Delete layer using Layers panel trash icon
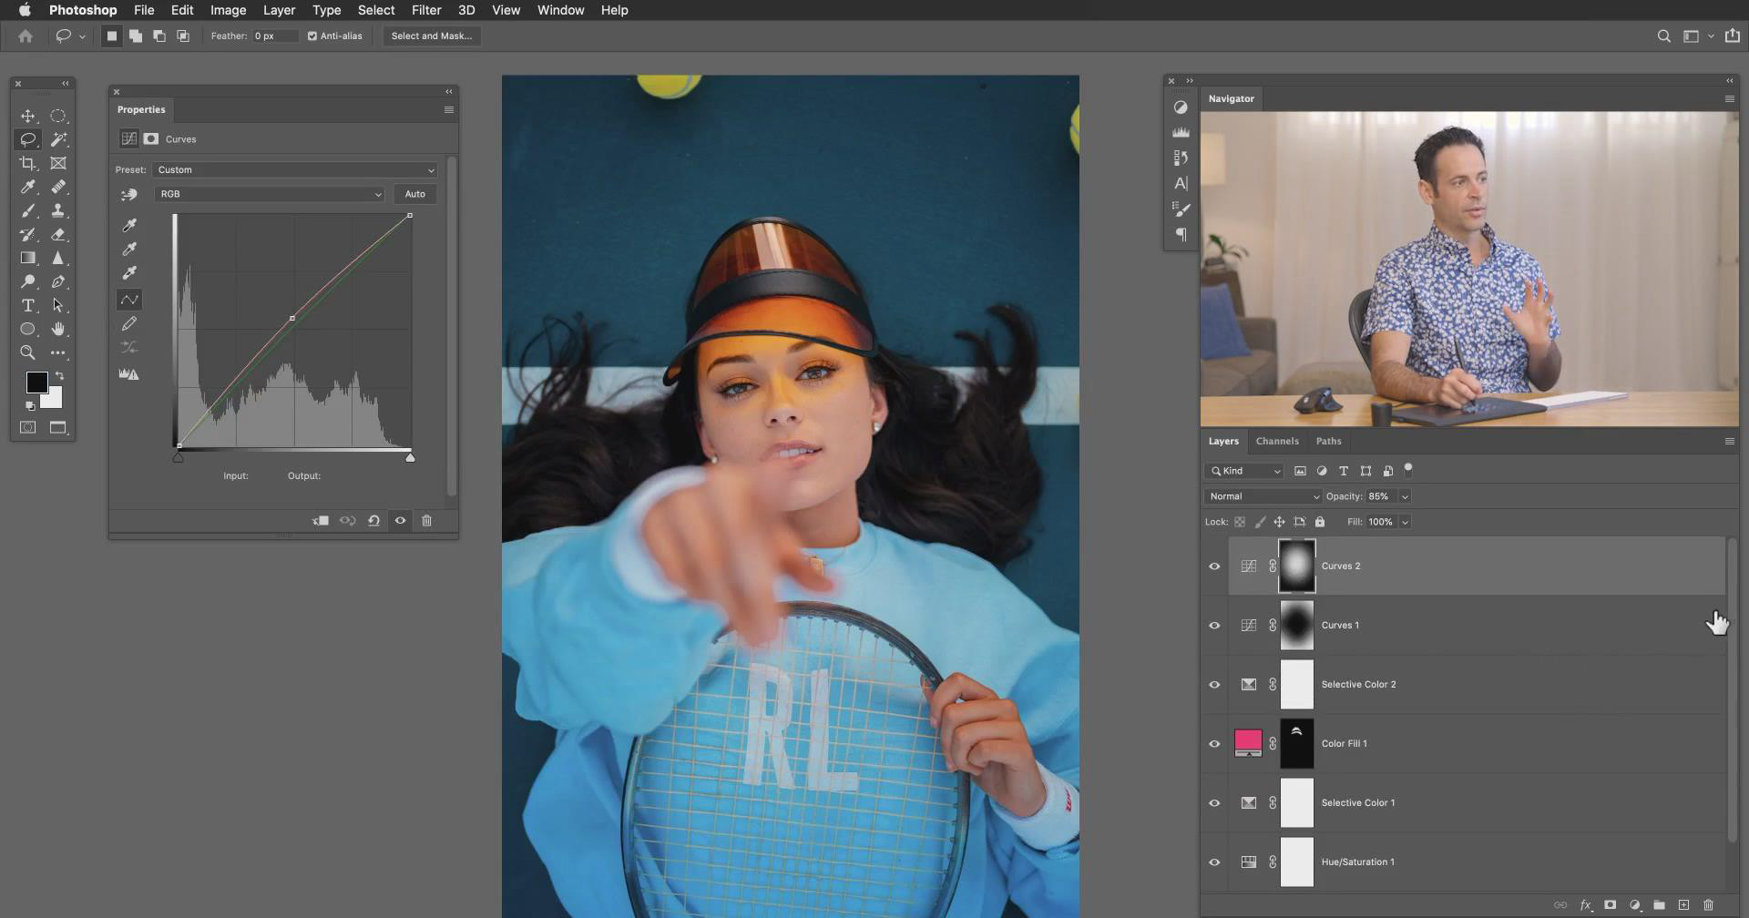This screenshot has width=1749, height=918. point(1708,905)
